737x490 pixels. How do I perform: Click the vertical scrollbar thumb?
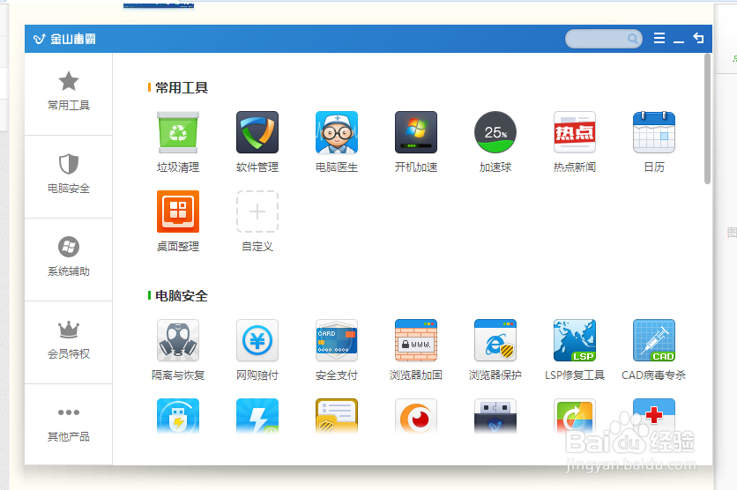coord(707,119)
